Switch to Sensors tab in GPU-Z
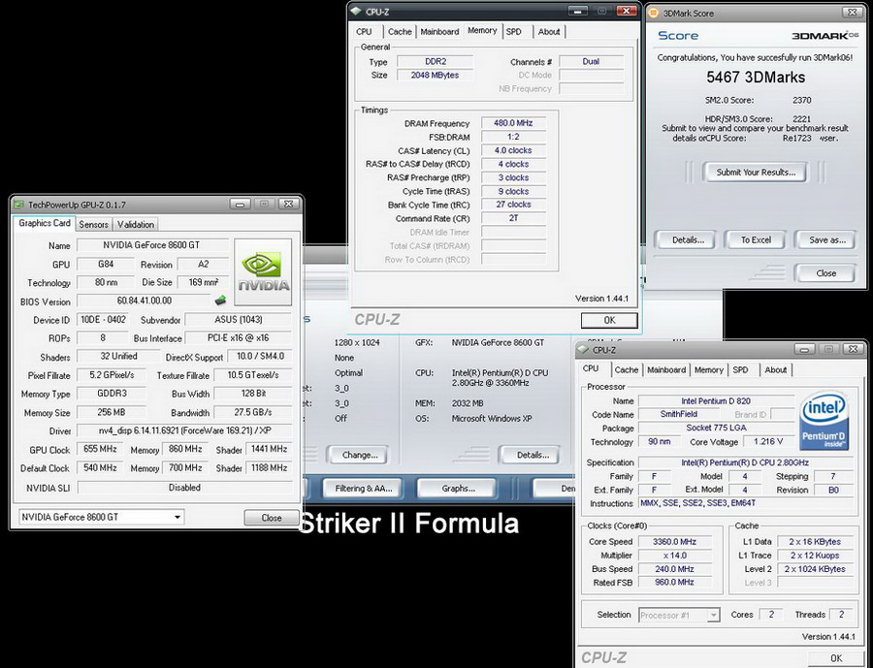 [x=93, y=224]
